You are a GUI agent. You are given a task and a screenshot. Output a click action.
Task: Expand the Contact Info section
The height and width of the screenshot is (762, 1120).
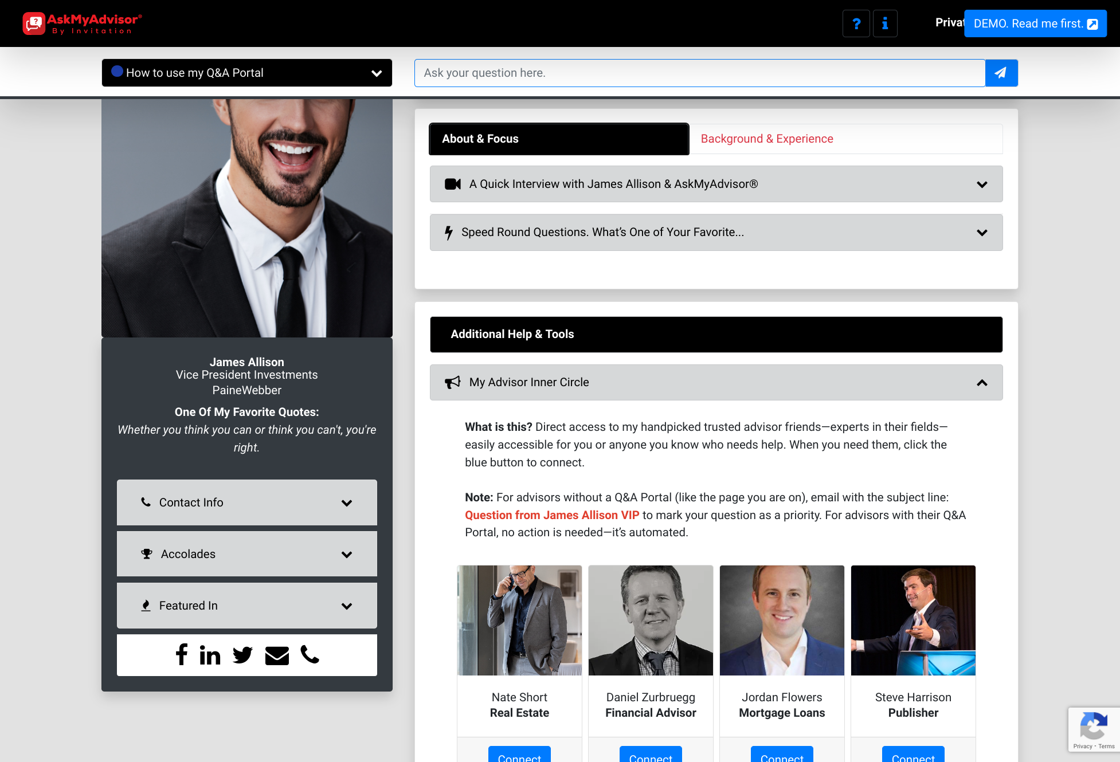tap(247, 502)
